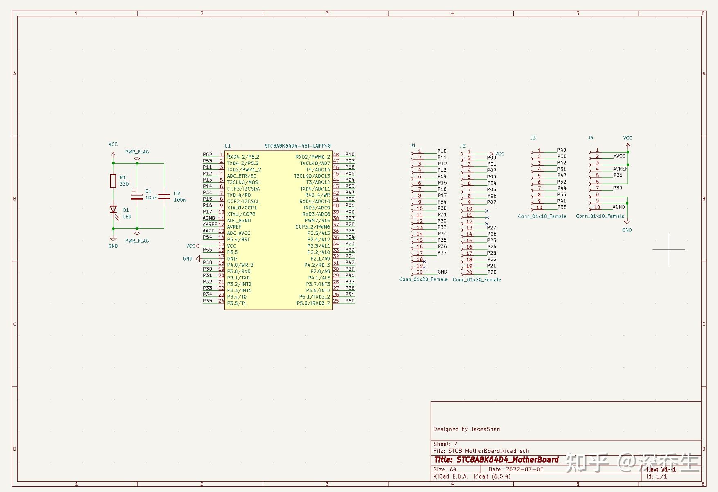Click the P10 net label on pin 48
The image size is (718, 492).
click(x=350, y=155)
